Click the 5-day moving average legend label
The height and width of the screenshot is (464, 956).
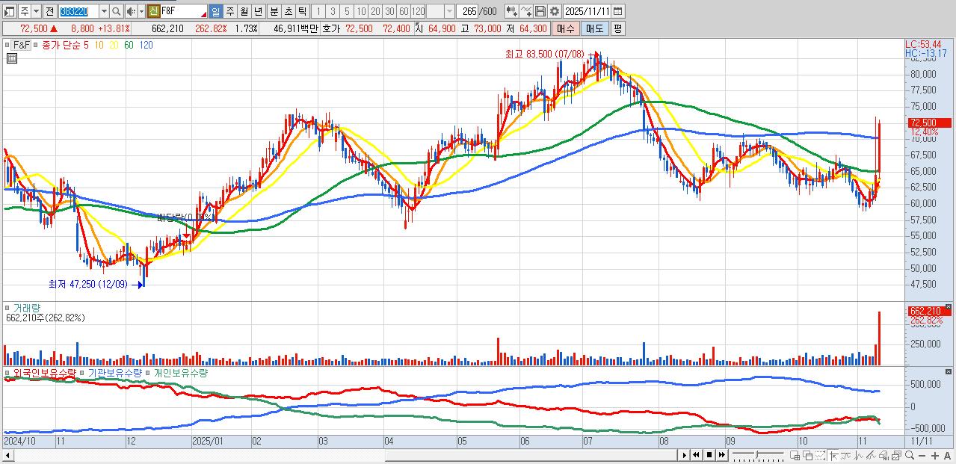86,46
